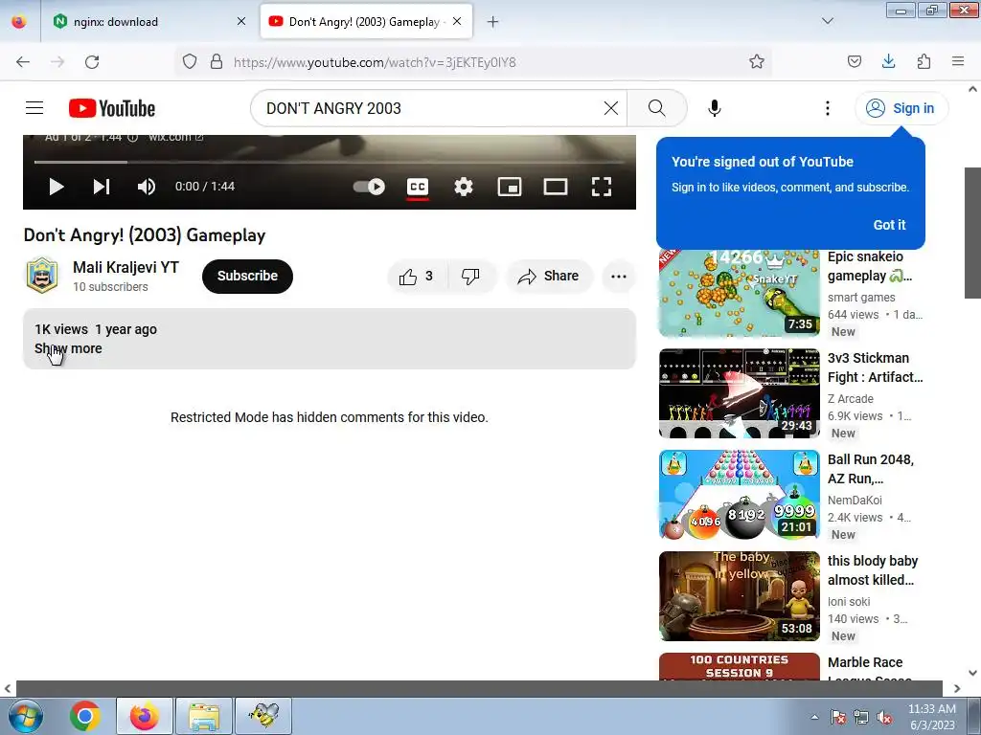Open the player settings gear

(464, 187)
